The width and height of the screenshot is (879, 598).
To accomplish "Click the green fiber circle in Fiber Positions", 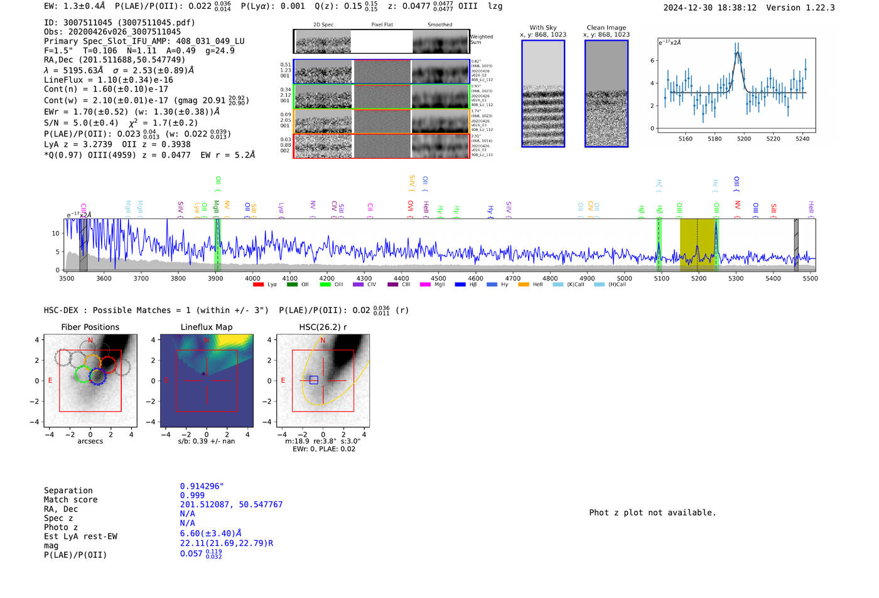I will [x=83, y=375].
